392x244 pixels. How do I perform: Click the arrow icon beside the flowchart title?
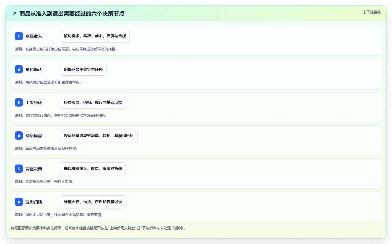point(14,14)
